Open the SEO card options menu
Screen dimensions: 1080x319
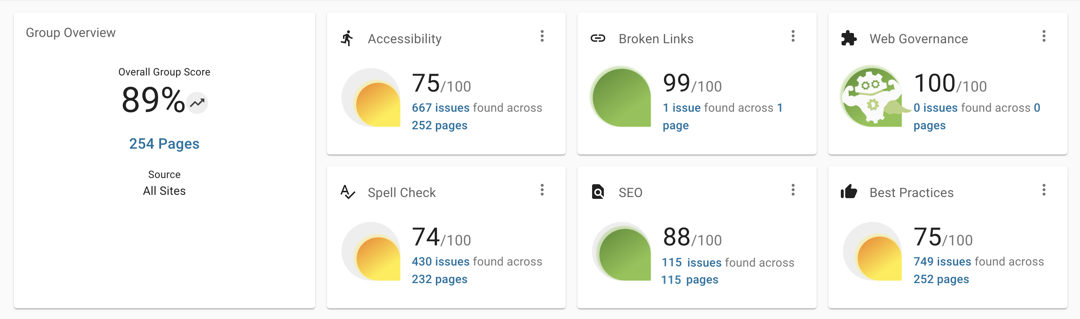[793, 190]
